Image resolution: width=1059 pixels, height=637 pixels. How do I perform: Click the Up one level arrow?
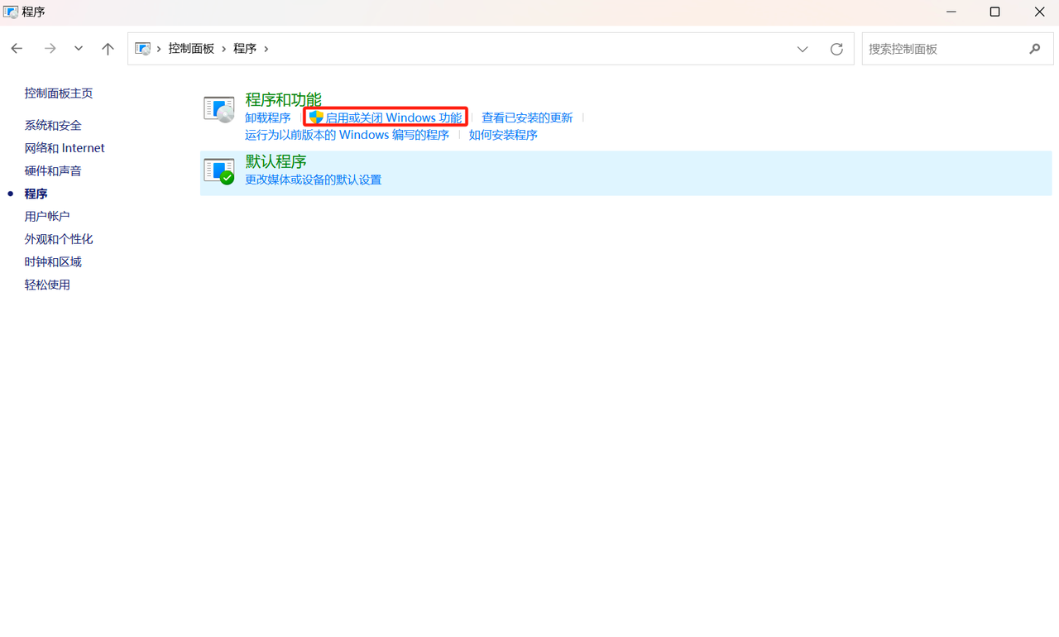click(108, 49)
